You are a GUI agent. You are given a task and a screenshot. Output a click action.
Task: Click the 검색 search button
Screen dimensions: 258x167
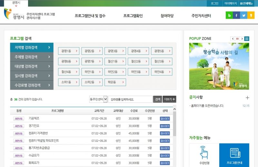coord(157,99)
